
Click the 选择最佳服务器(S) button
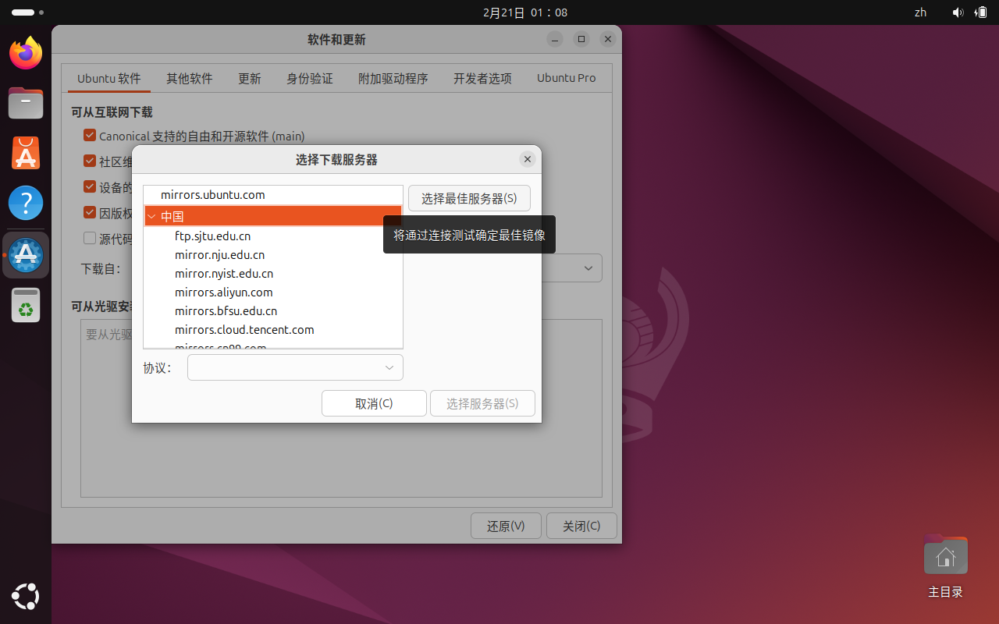tap(469, 198)
